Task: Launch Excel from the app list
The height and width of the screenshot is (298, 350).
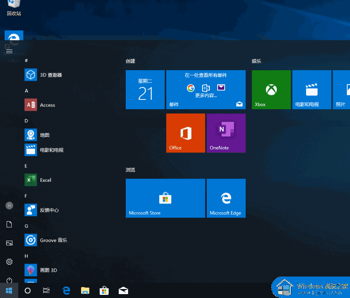Action: [x=38, y=180]
